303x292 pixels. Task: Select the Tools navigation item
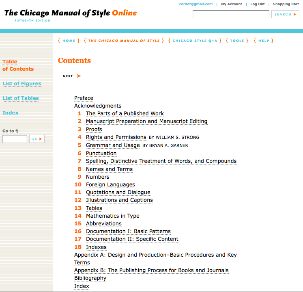coord(237,41)
